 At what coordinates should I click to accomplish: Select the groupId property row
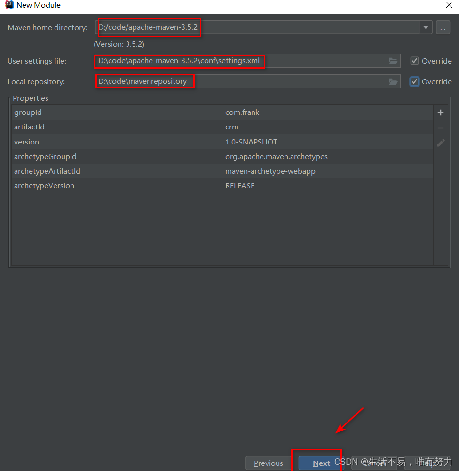click(x=141, y=112)
